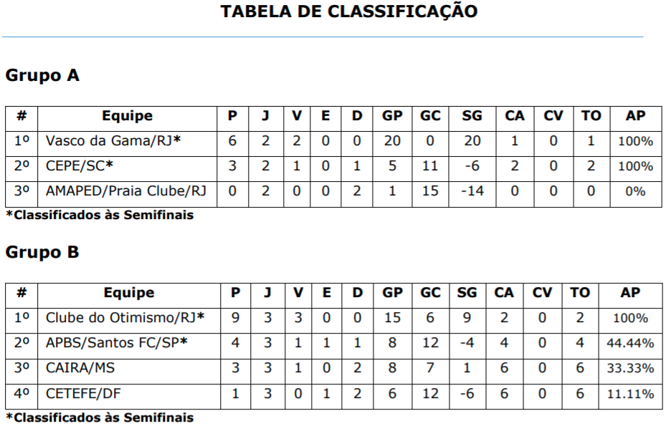Click the 'Equipe' header in Grupo A
Screen dimensions: 666x426
(127, 116)
